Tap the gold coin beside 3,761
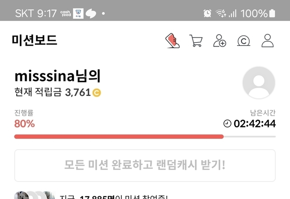Image resolution: width=290 pixels, height=199 pixels. tap(97, 93)
